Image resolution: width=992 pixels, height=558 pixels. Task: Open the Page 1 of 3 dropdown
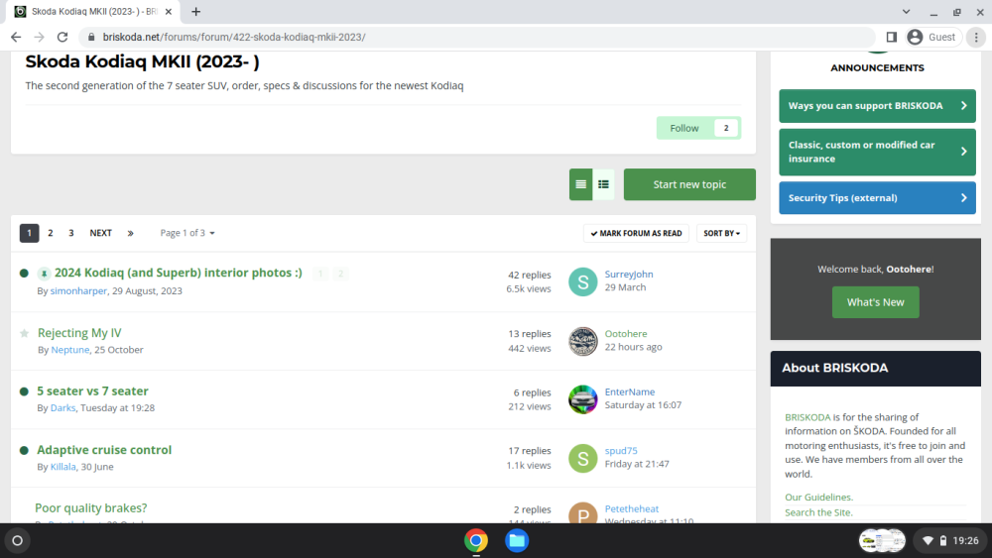[x=187, y=233]
